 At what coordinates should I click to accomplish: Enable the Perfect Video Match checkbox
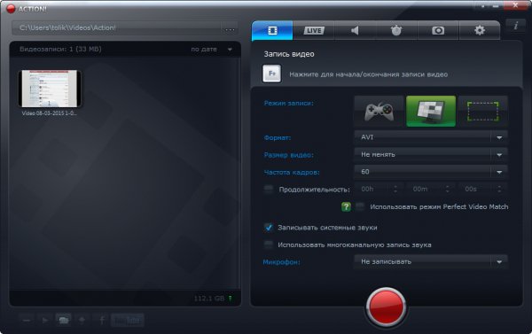pyautogui.click(x=360, y=206)
